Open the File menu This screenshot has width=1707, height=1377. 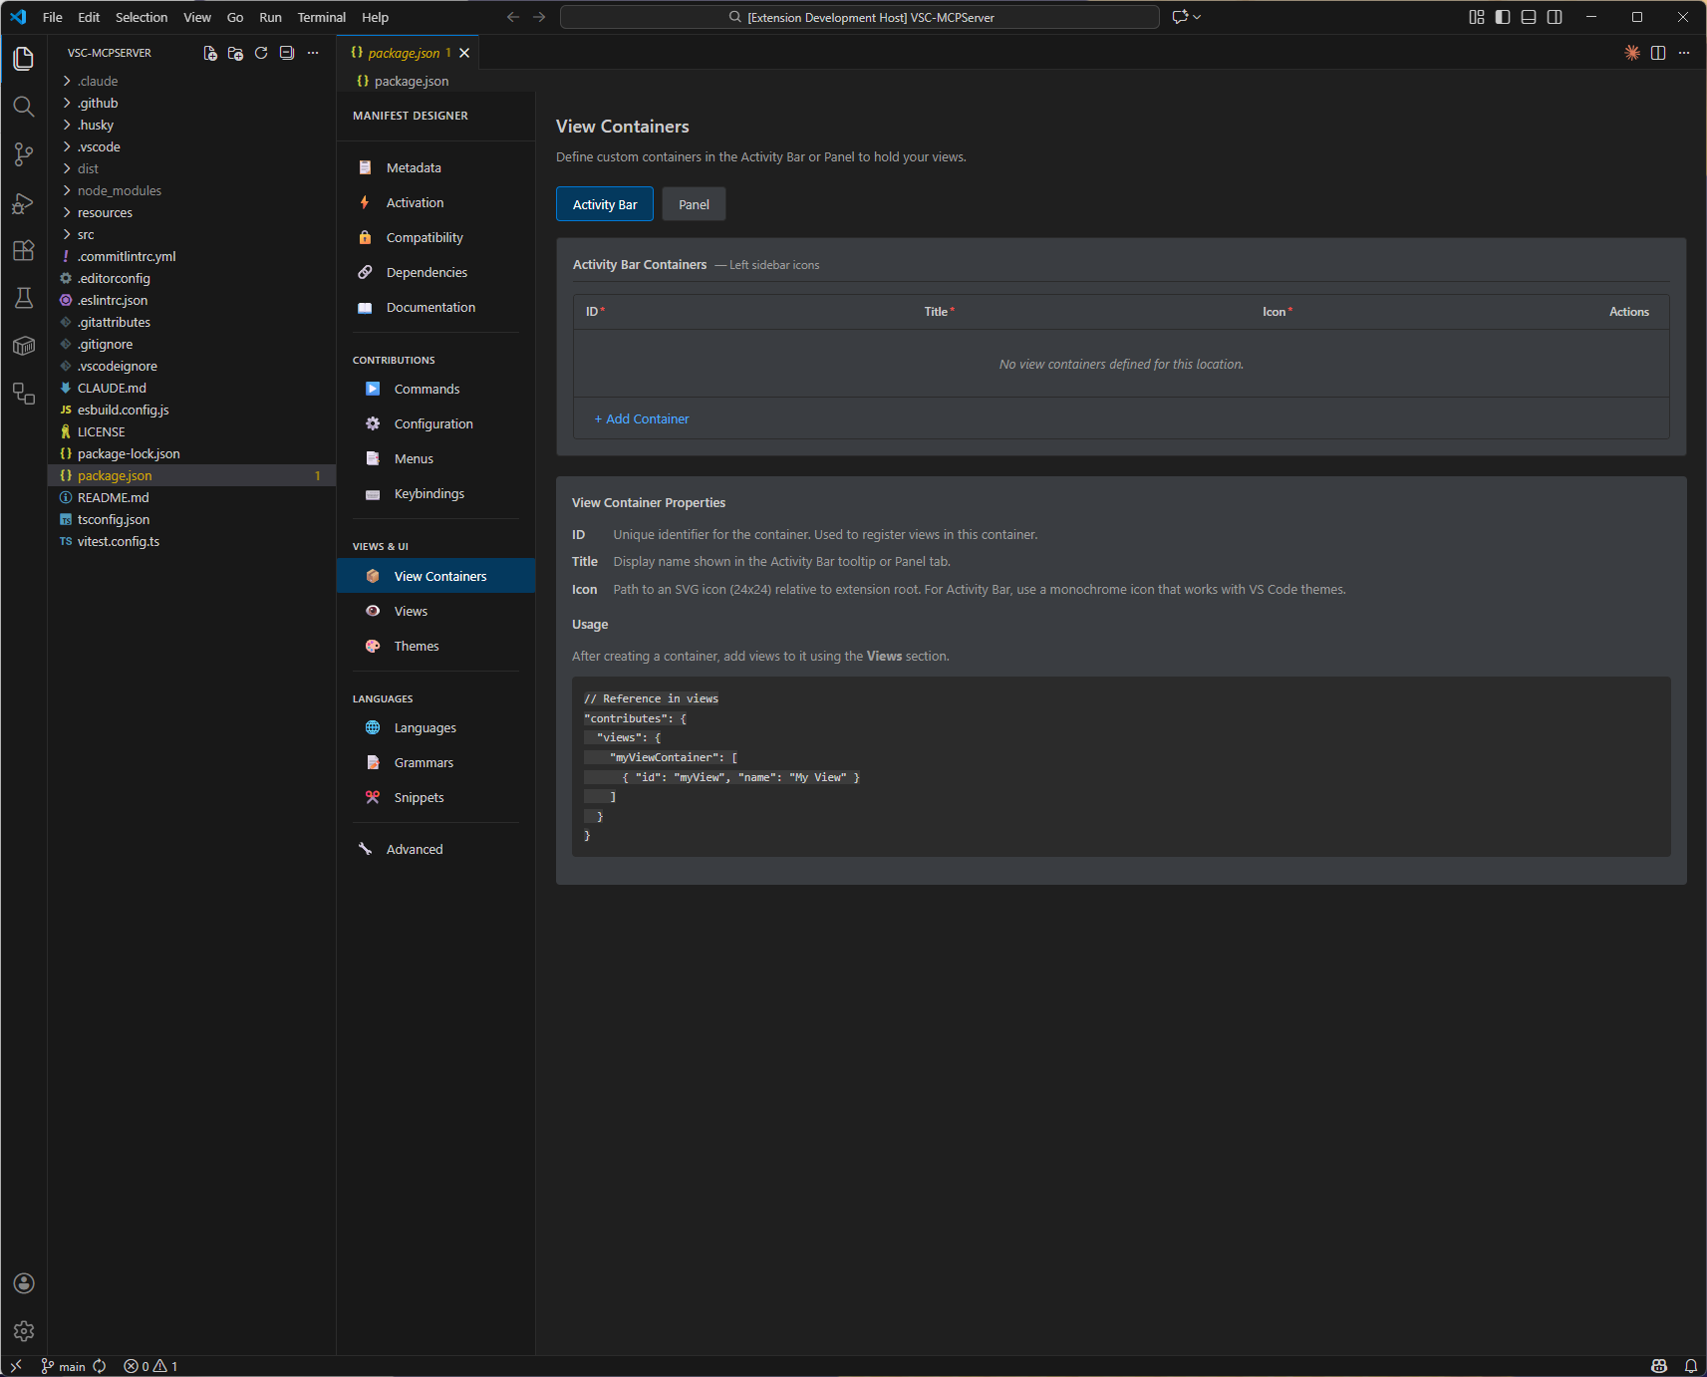coord(53,17)
